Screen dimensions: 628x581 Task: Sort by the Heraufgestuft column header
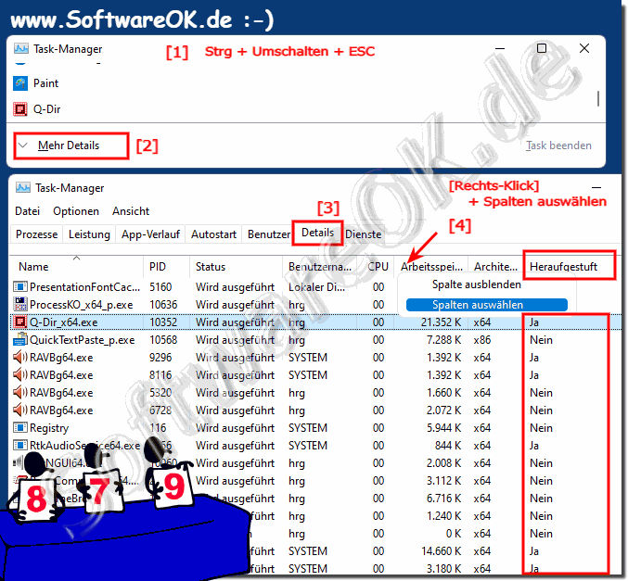[563, 267]
